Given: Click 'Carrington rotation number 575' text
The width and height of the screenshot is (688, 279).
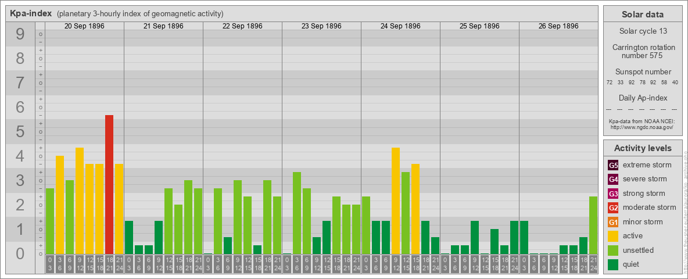Looking at the screenshot, I should pyautogui.click(x=643, y=51).
